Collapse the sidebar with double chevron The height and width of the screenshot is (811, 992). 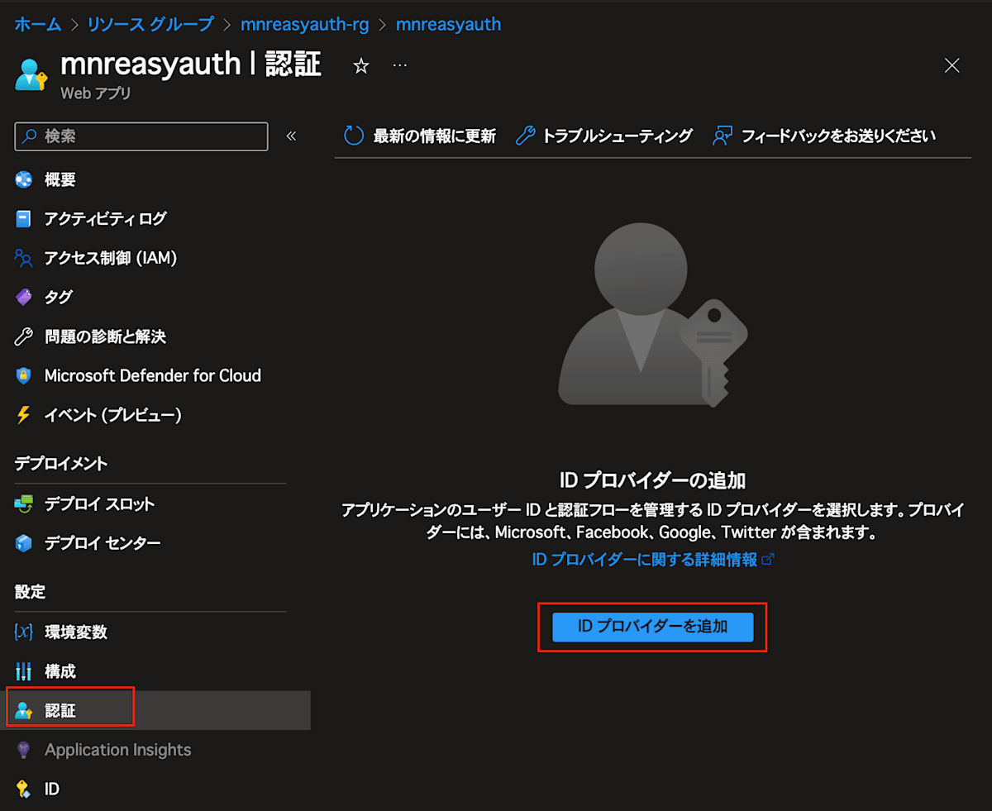click(291, 136)
